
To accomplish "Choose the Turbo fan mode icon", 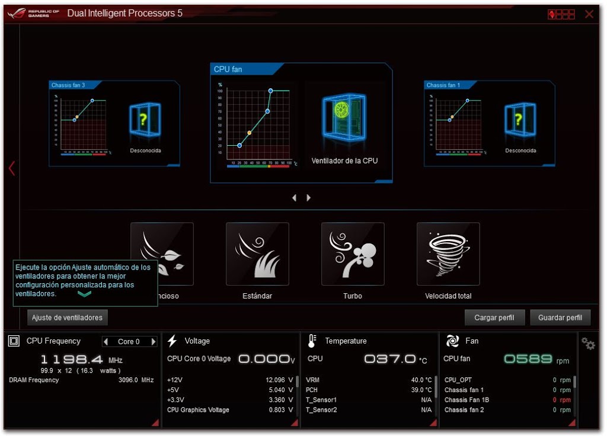I will [353, 254].
